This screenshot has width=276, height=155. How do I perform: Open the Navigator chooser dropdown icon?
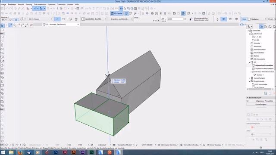[250, 27]
